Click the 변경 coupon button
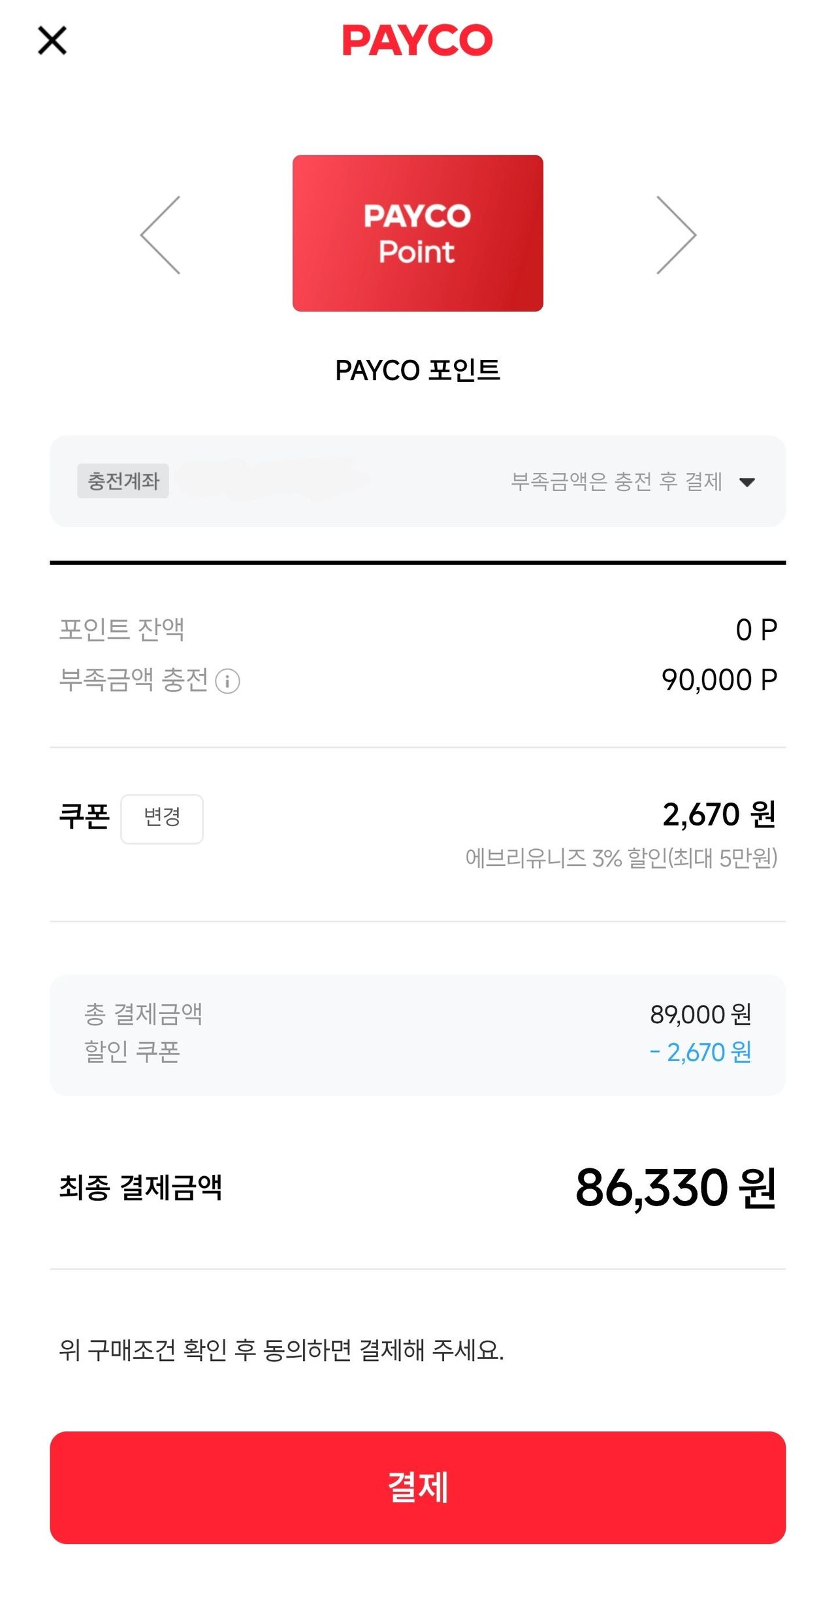The image size is (836, 1598). tap(162, 818)
